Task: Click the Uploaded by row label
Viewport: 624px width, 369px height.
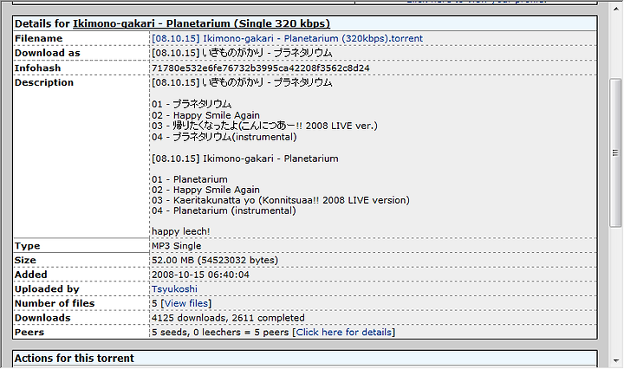Action: (47, 289)
